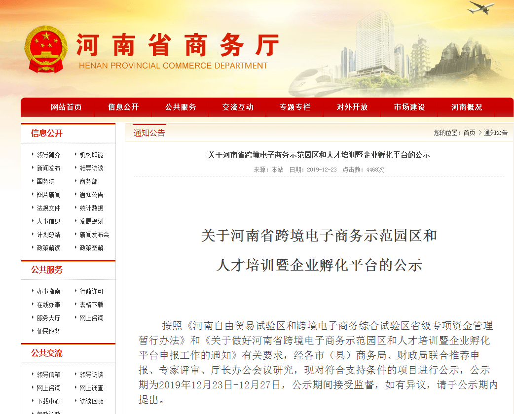Click the 表格下载 sidebar link
The width and height of the screenshot is (514, 414).
[91, 305]
